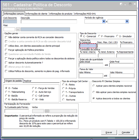Enable Forçar aplicação de Política prioritária
Screen dimensions: 139x140
click(x=6, y=50)
